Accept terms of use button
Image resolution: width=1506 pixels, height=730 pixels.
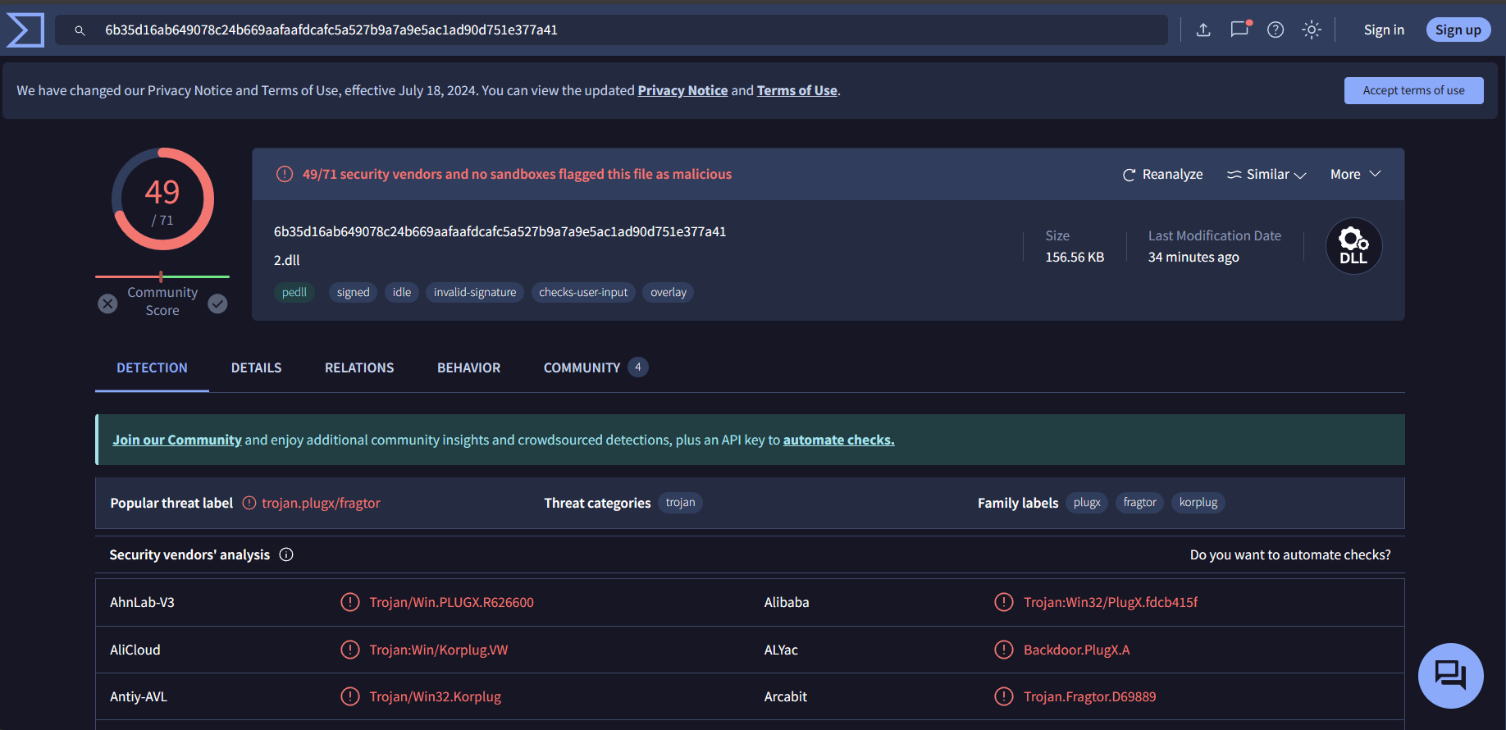pos(1413,90)
